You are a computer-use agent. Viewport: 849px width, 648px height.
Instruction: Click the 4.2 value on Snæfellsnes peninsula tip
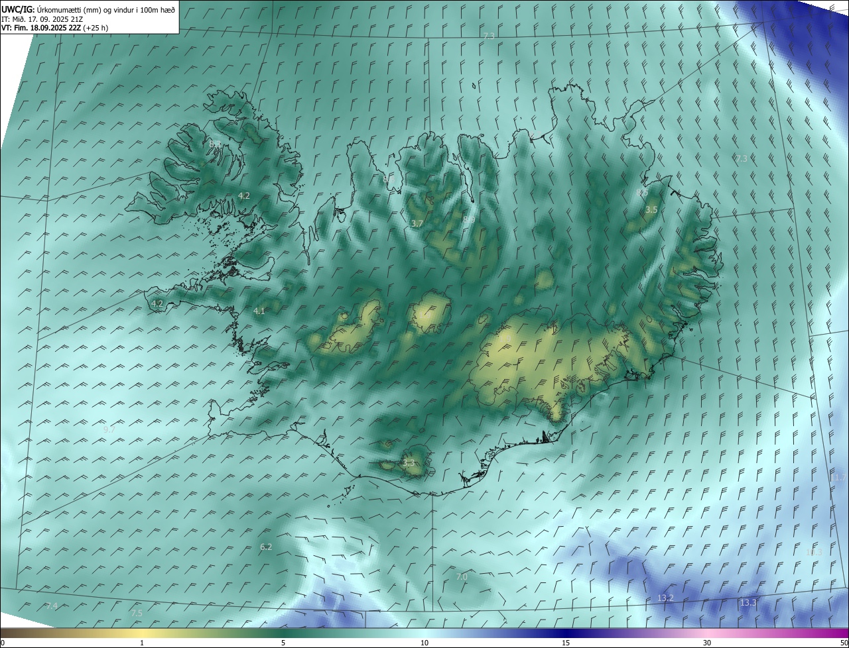point(157,303)
